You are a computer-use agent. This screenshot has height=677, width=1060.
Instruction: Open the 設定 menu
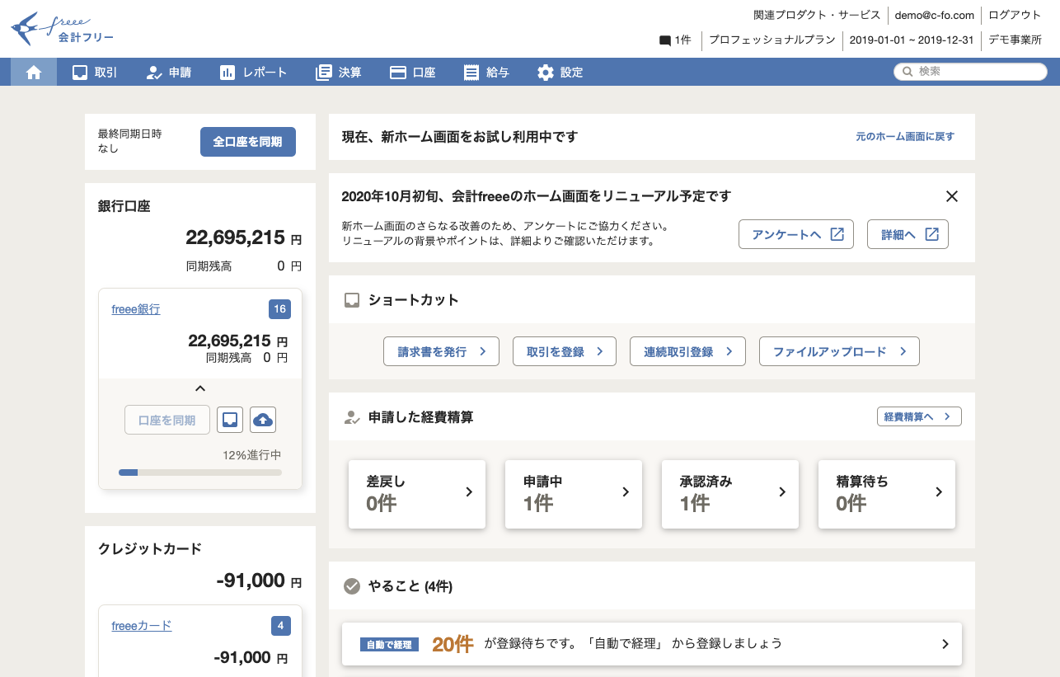tap(560, 73)
